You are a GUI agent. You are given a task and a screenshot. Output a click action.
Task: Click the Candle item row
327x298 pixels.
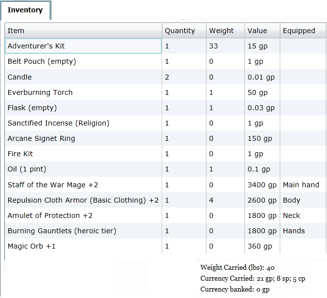[20, 77]
